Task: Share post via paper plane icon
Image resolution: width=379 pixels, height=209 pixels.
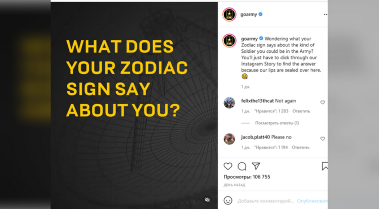Action: [256, 166]
